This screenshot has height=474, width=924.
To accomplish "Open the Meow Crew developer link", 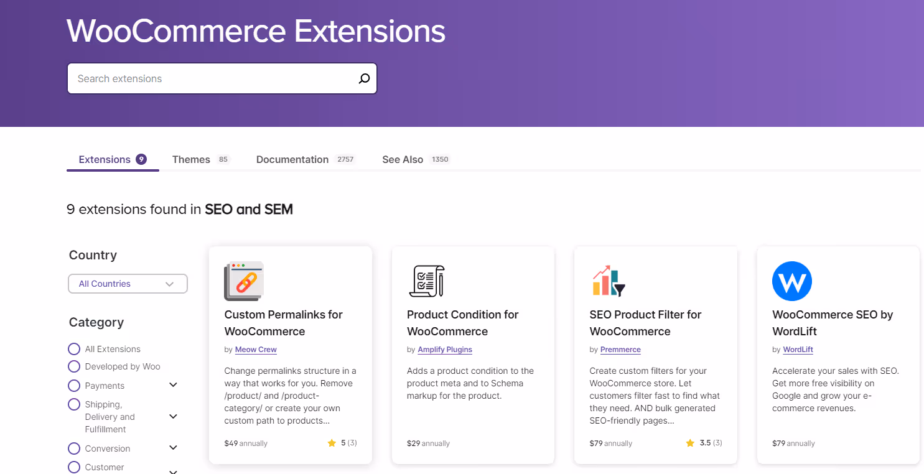I will point(255,350).
